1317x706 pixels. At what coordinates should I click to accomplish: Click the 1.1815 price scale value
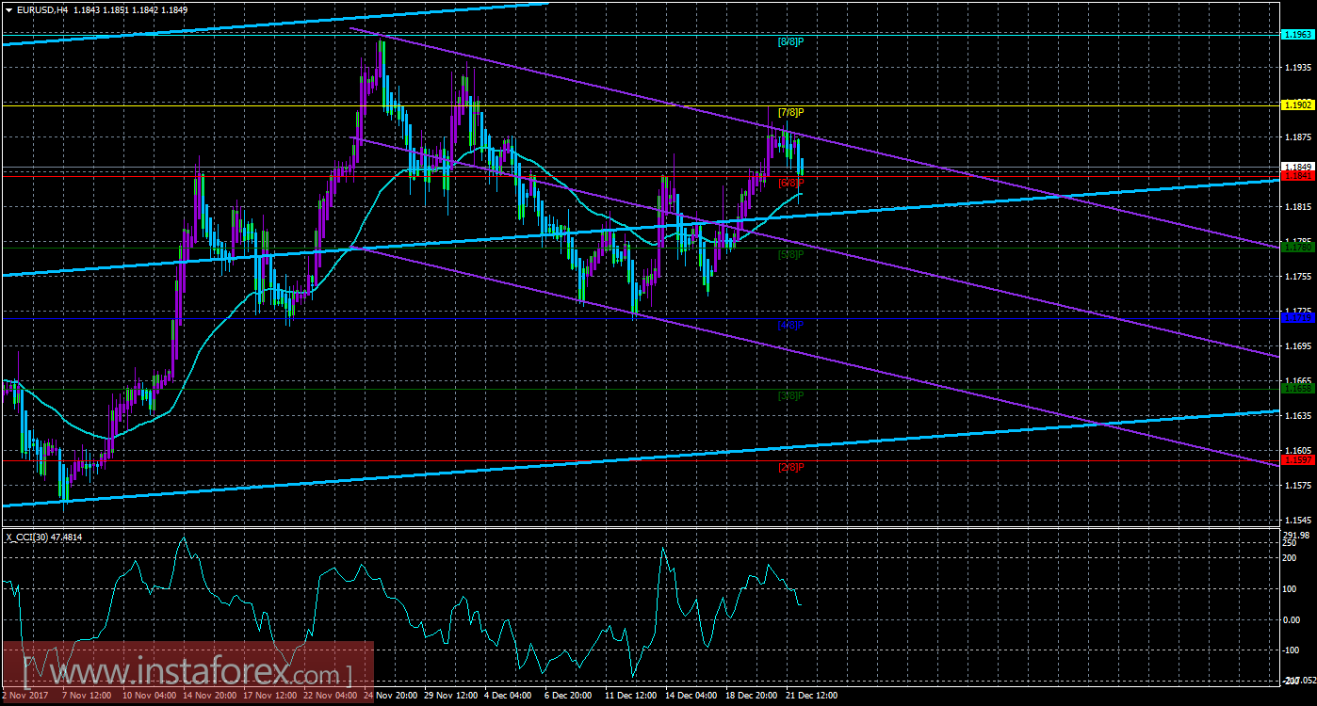(1297, 207)
